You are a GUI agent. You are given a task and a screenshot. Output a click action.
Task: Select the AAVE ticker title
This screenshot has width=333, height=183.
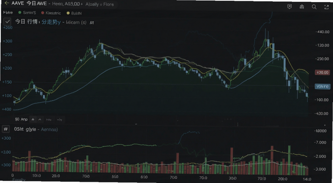[x=18, y=3]
